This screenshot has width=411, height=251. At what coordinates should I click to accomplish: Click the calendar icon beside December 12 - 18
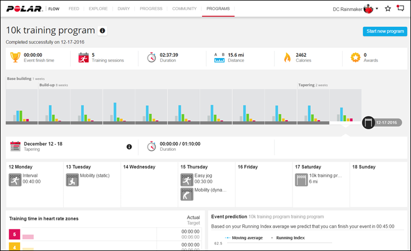(15, 146)
